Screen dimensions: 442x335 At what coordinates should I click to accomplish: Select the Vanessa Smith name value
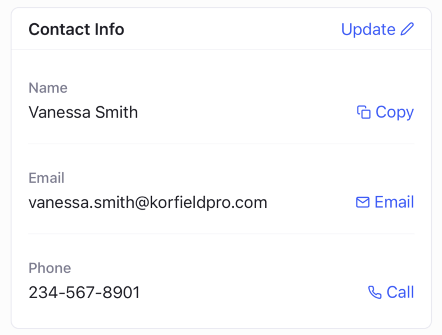[83, 112]
